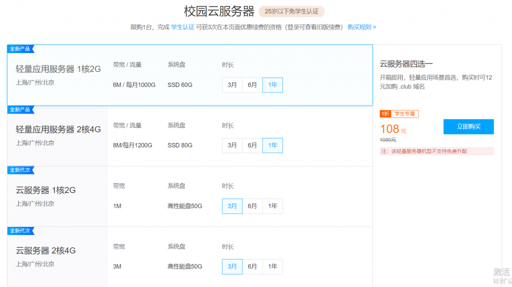Click the 学生专属 label

(405, 113)
